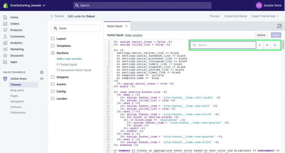Screen dimensions: 285x153
Task: Click the Orders inbox icon
Action: pos(5,24)
